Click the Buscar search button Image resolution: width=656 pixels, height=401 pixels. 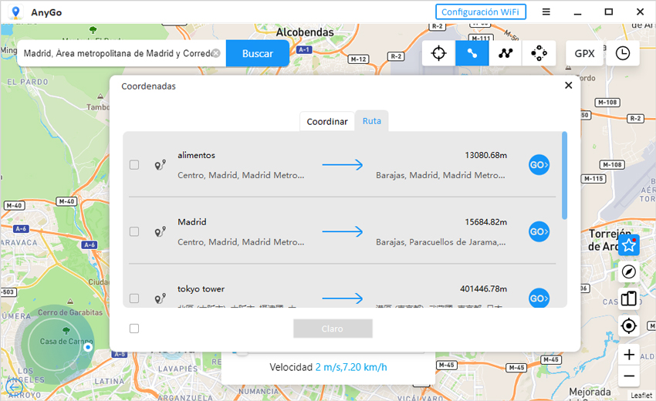[258, 53]
